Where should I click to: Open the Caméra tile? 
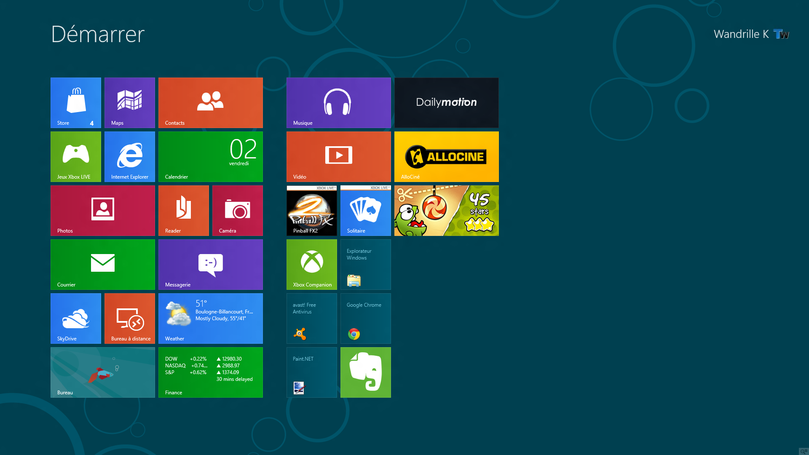click(238, 211)
